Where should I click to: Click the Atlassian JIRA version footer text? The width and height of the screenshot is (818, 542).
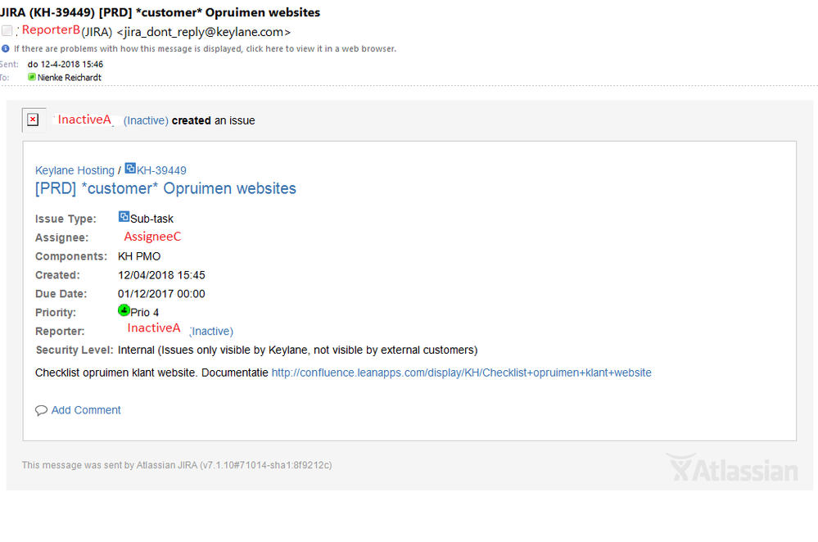click(x=177, y=465)
